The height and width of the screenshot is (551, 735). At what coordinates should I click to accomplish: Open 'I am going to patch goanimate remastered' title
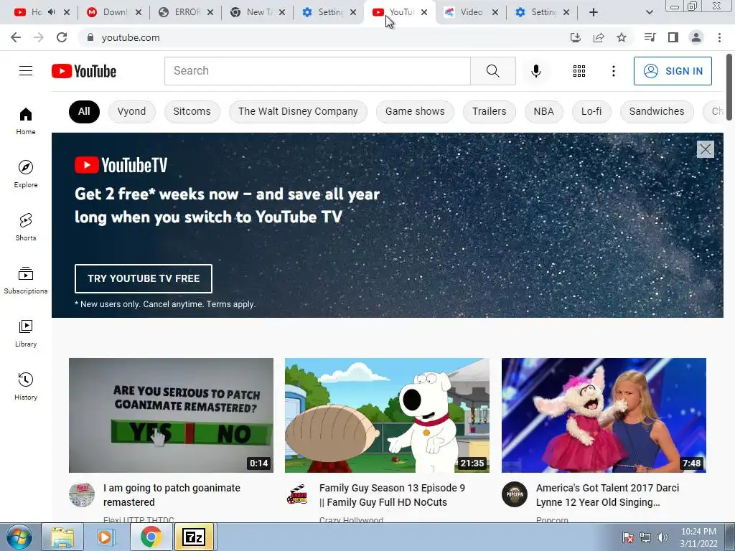(x=172, y=495)
